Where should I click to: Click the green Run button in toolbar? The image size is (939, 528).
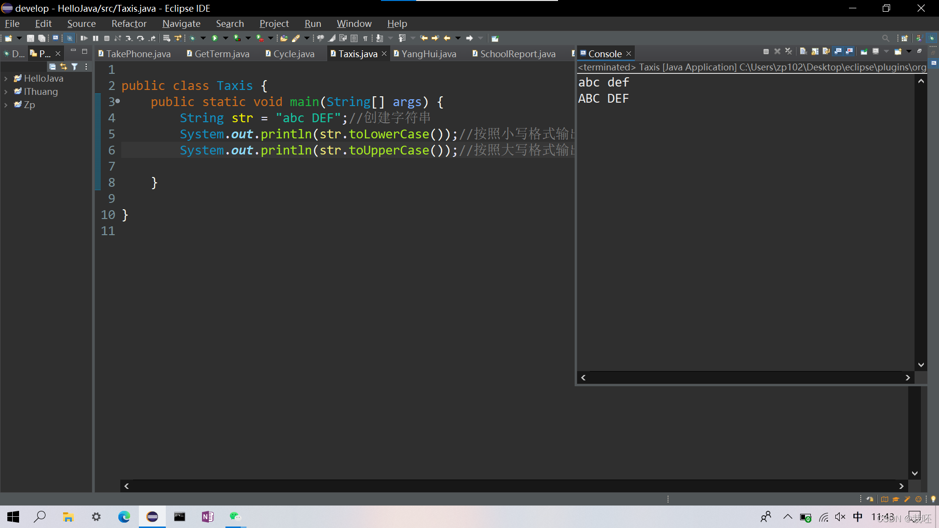tap(215, 38)
